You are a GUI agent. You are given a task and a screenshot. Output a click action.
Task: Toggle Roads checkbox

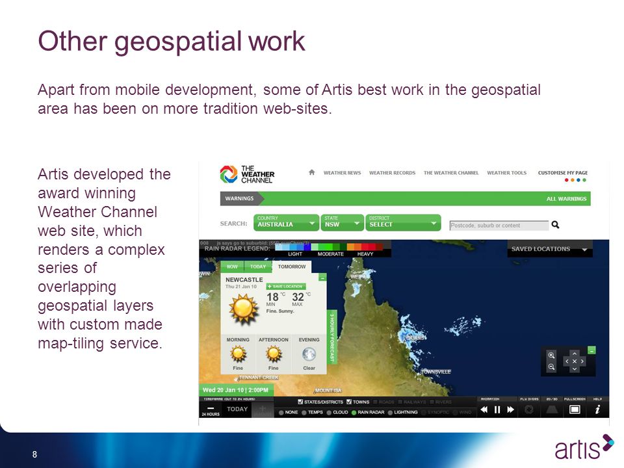[x=375, y=402]
